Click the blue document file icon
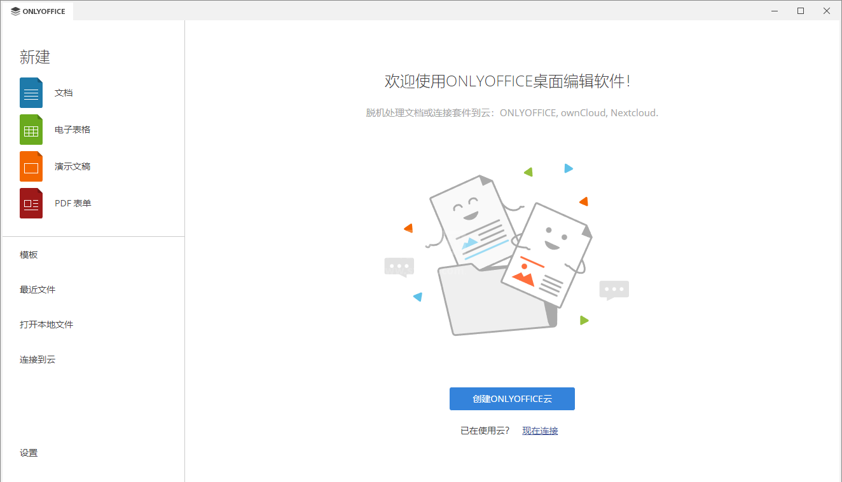The image size is (842, 482). pyautogui.click(x=31, y=93)
